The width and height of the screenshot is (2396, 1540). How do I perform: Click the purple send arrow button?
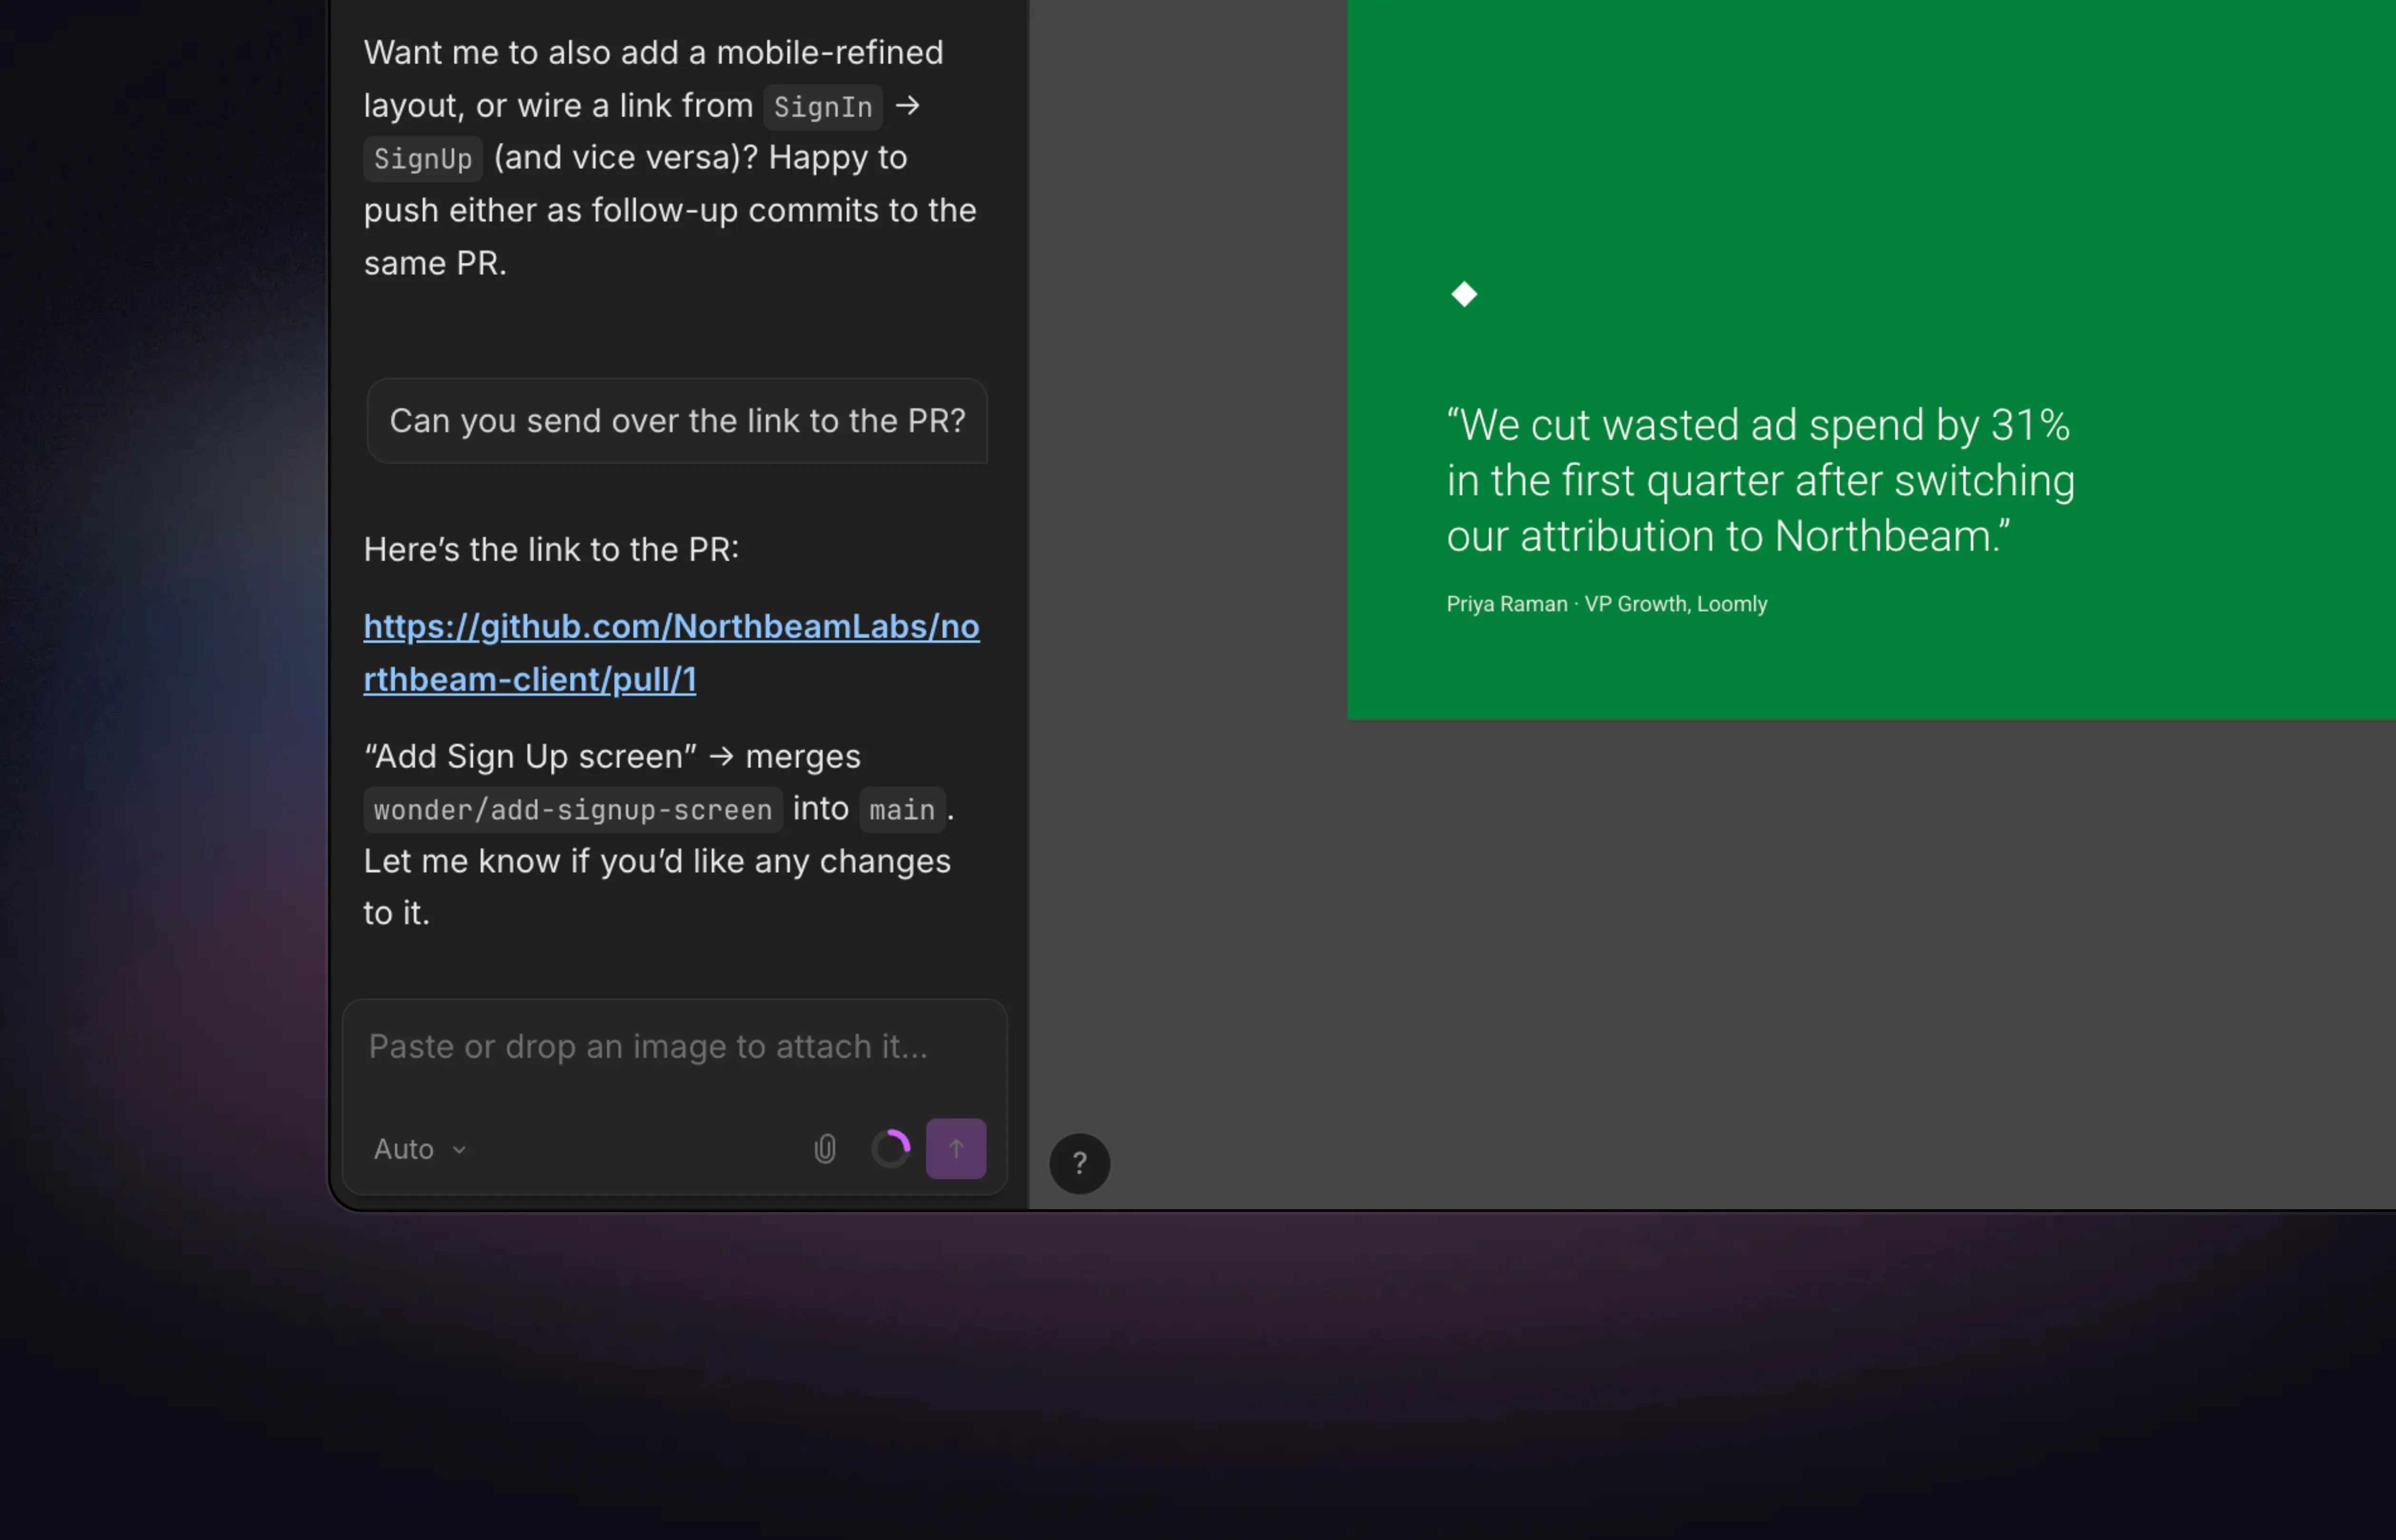[956, 1149]
